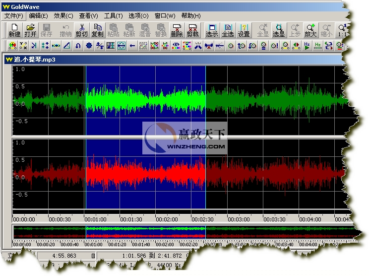
Task: Click the 新建 (New) toolbar button
Action: tap(14, 30)
